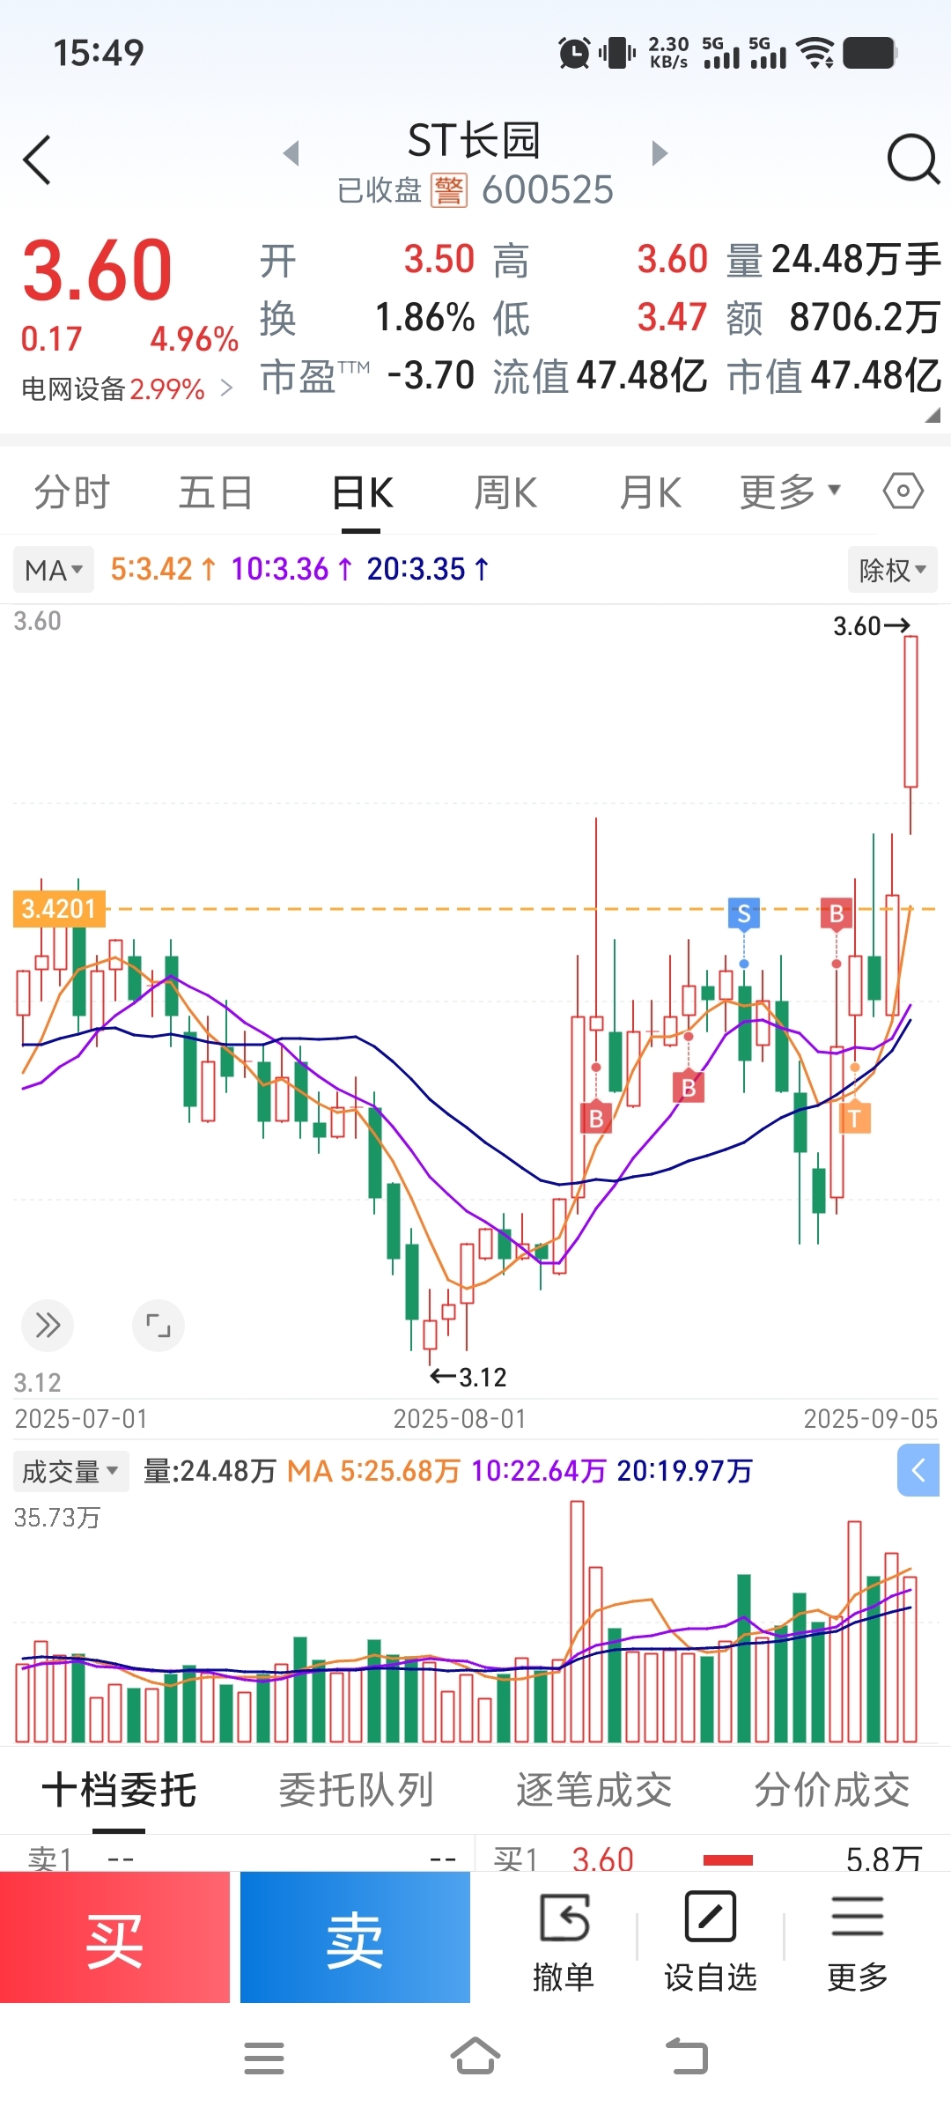Tap the orange T marker on chart
951x2114 pixels.
pos(854,1118)
